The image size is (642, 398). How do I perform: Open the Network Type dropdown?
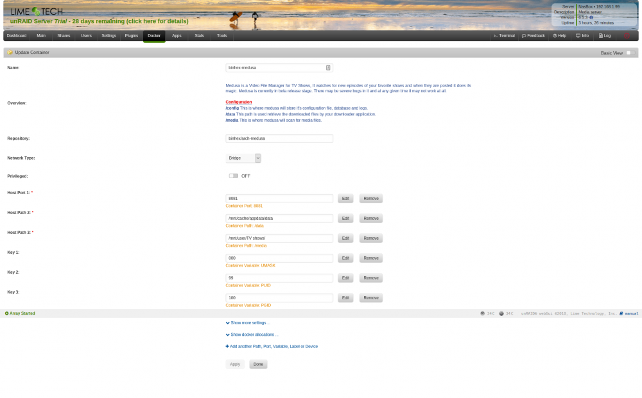243,158
